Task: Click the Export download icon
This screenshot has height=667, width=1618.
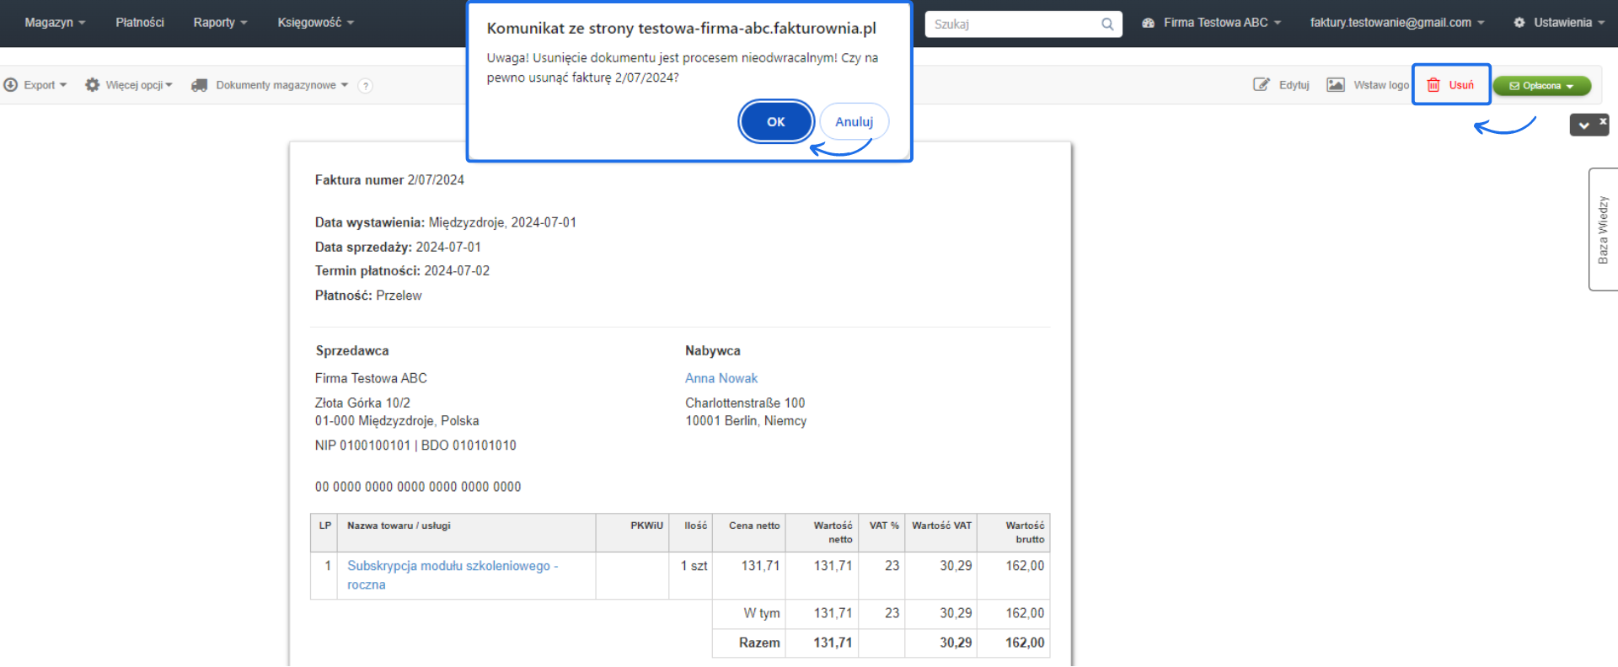Action: [x=11, y=85]
